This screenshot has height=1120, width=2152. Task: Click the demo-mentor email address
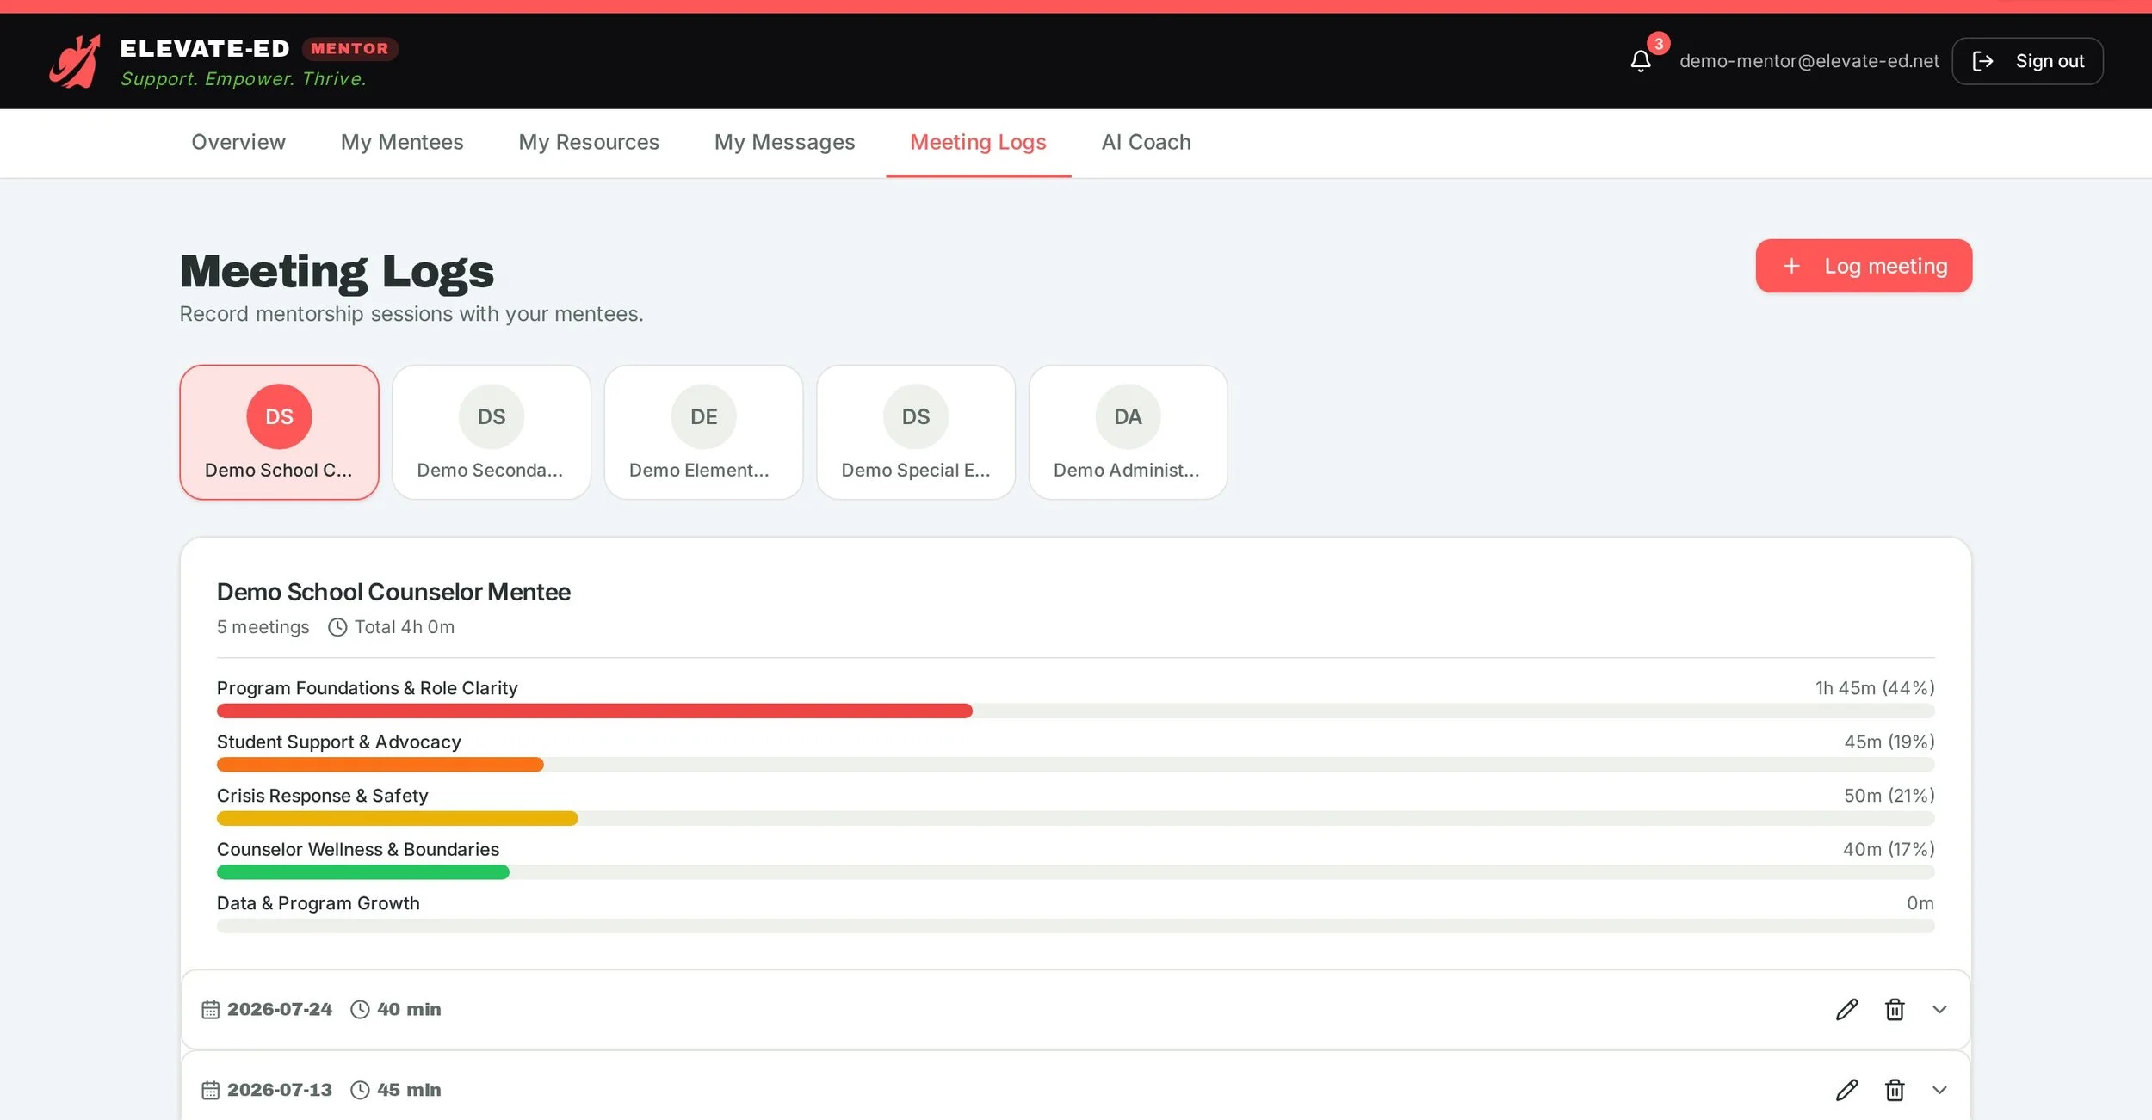pos(1809,61)
